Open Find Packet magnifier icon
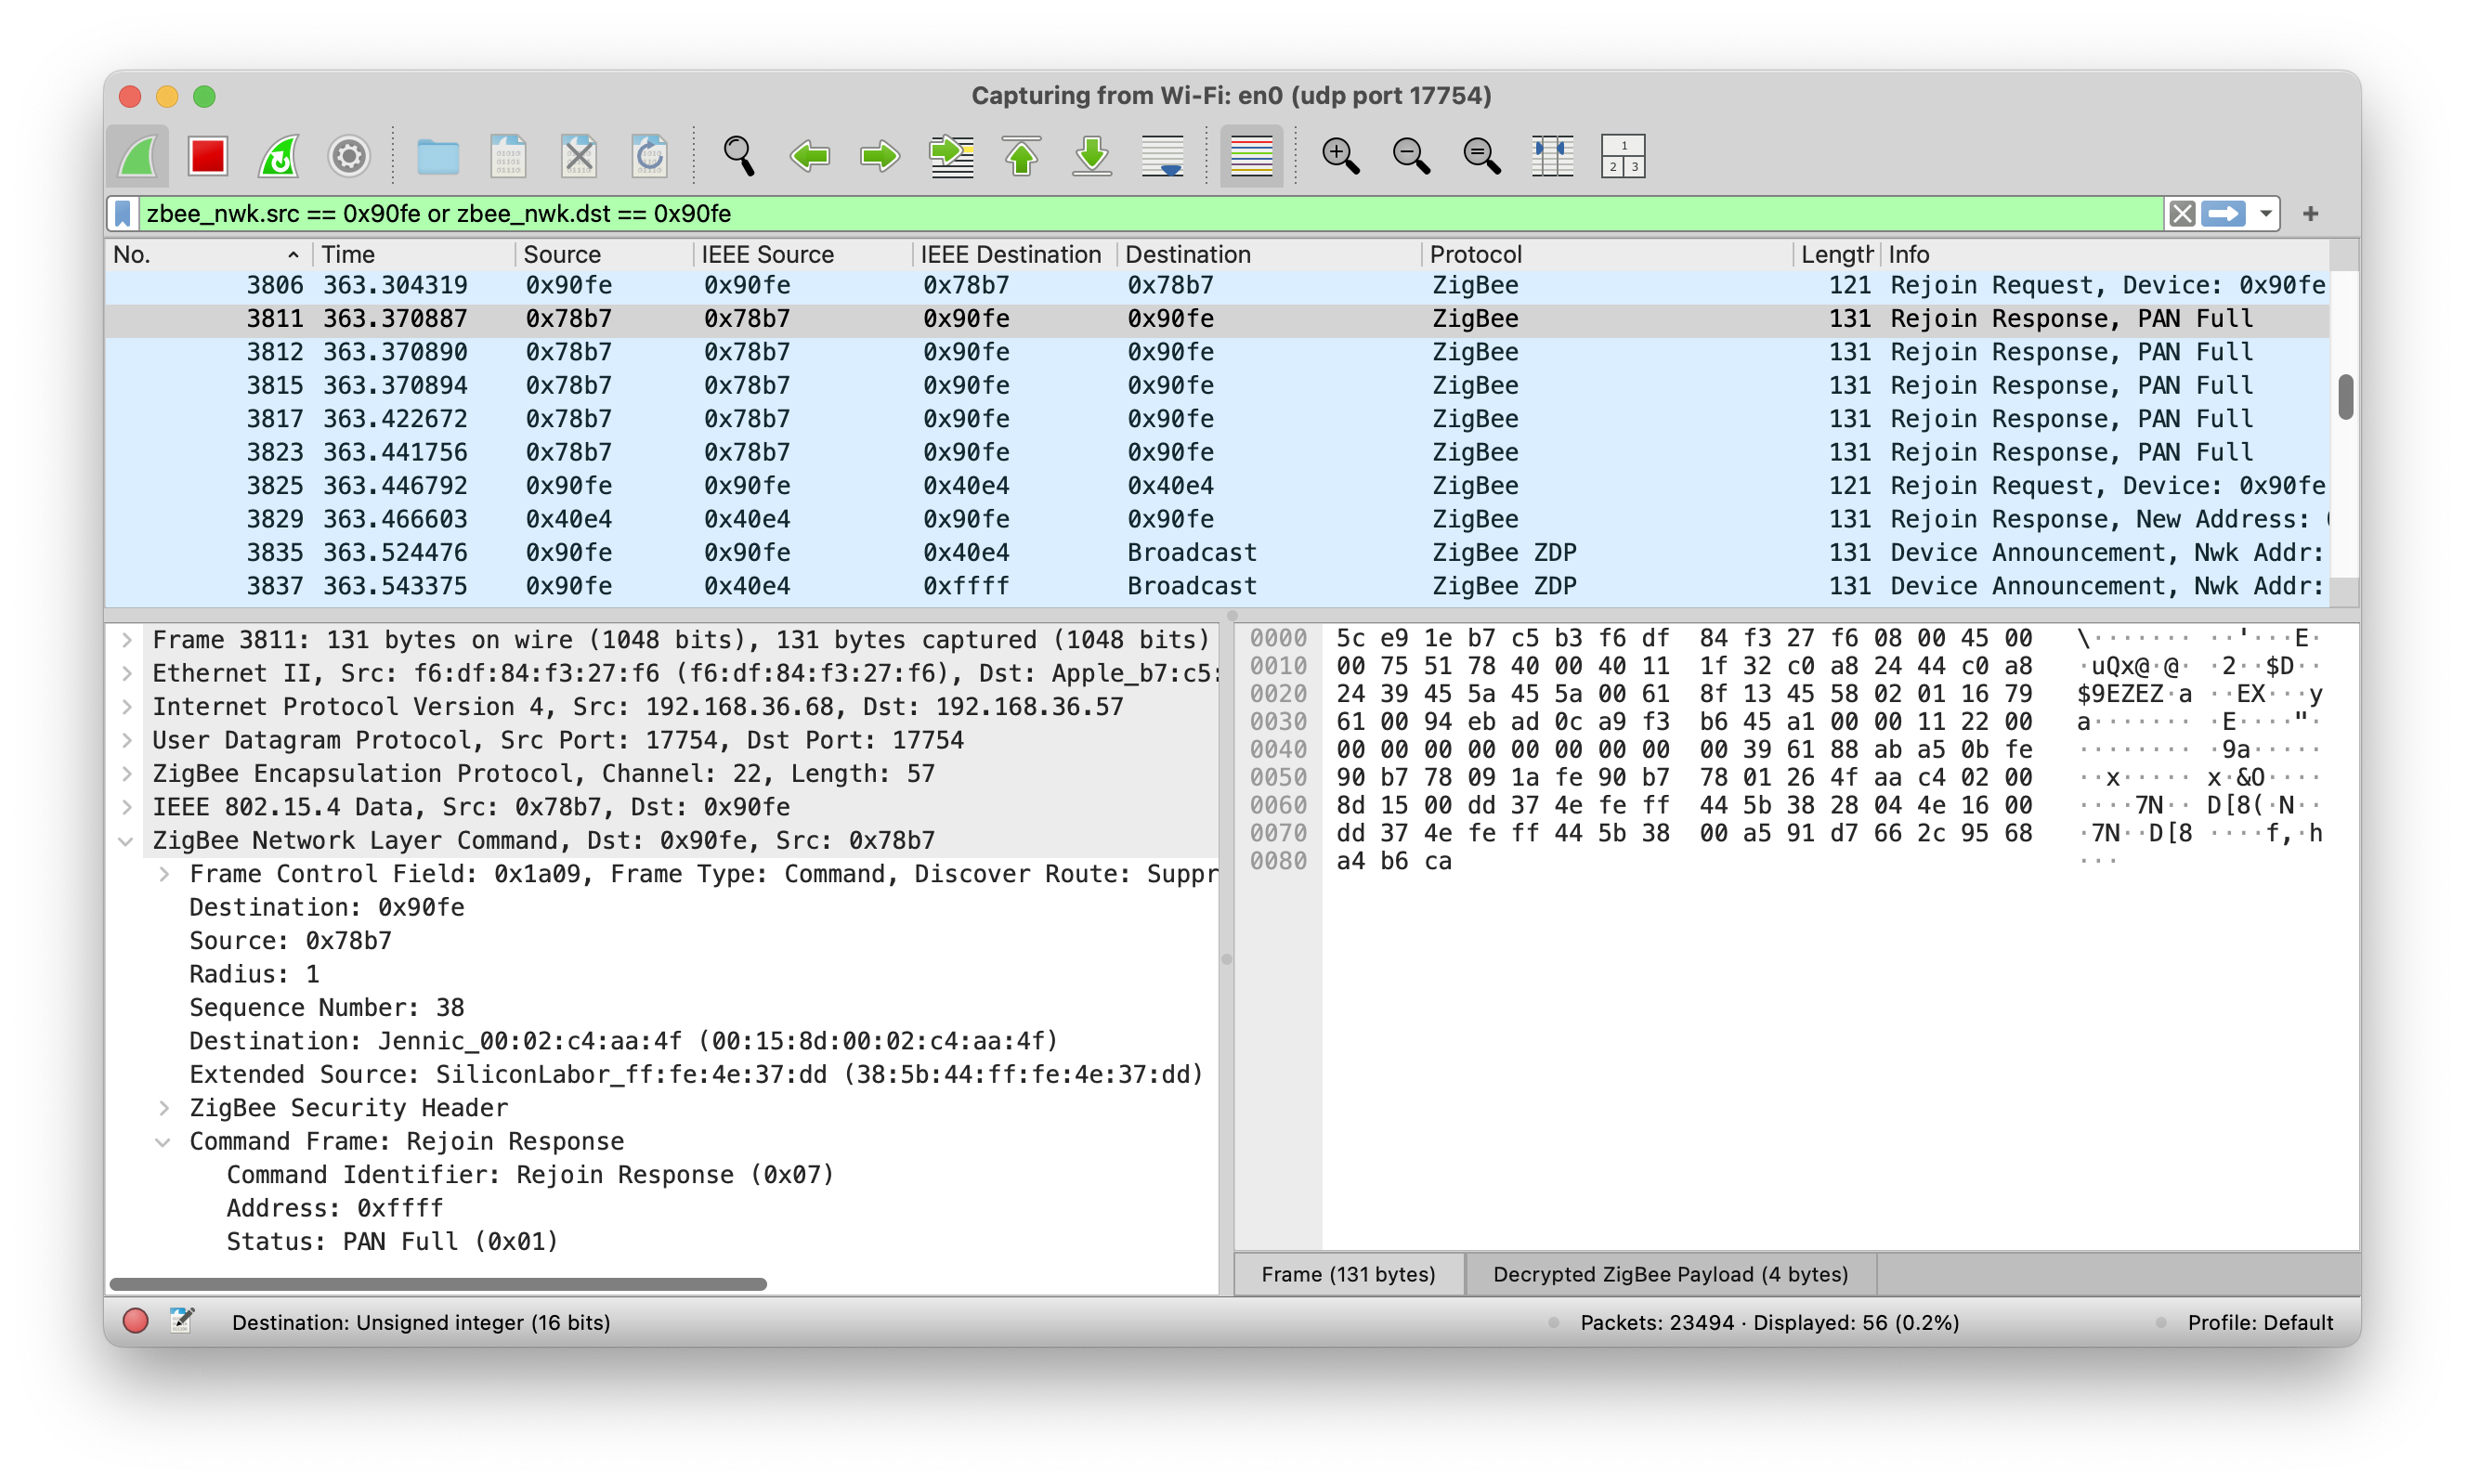Image resolution: width=2465 pixels, height=1484 pixels. (x=738, y=156)
